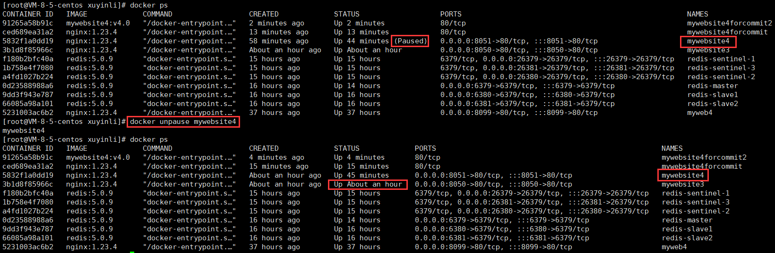Viewport: 775px width, 253px height.
Task: Select the "Up 45 minutes" status text
Action: point(362,175)
